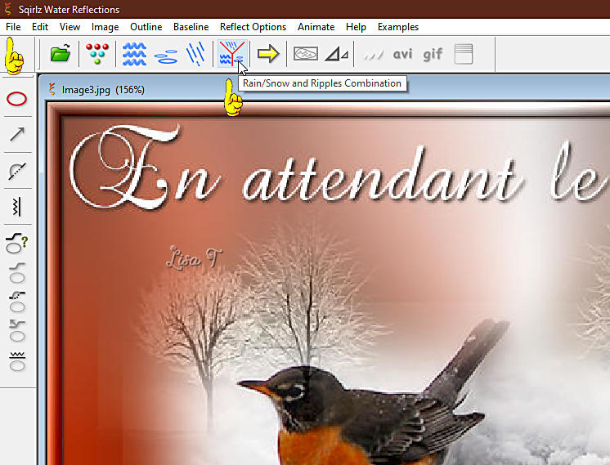Select the rain/snow diagonal lines icon
The image size is (610, 465).
(195, 54)
